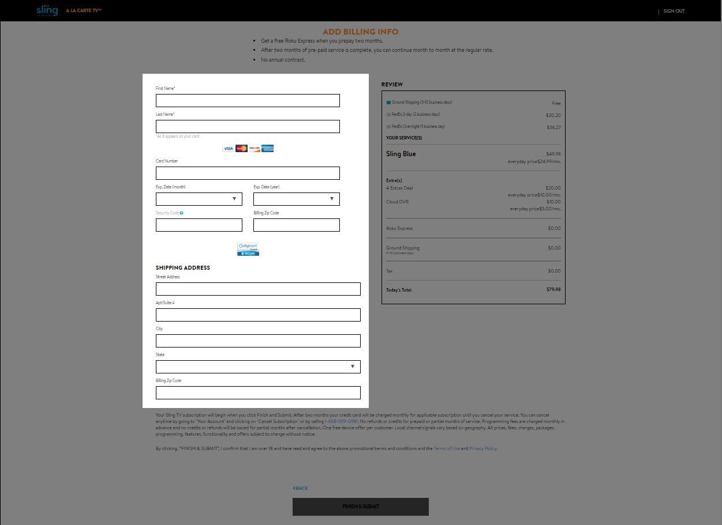Focus the Card Number field
The image size is (722, 525).
[248, 173]
